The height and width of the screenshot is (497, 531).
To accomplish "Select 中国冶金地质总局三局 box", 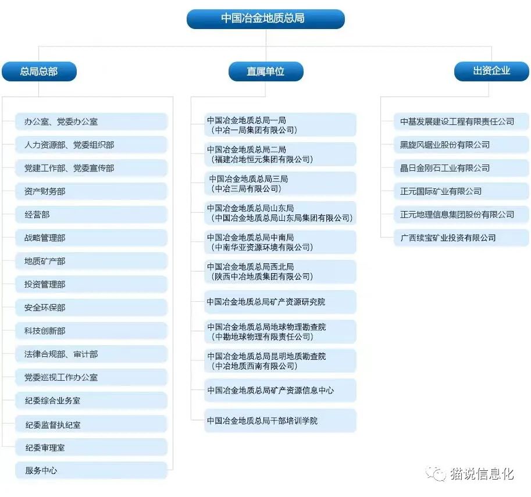I will [x=280, y=184].
